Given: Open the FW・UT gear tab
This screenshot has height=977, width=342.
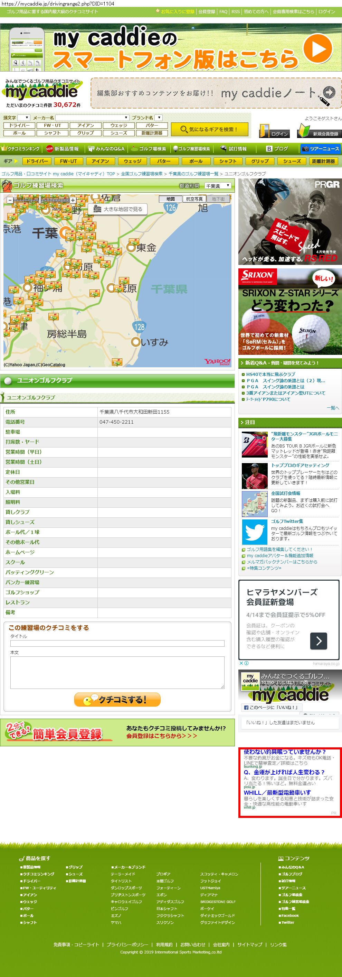Looking at the screenshot, I should point(68,161).
